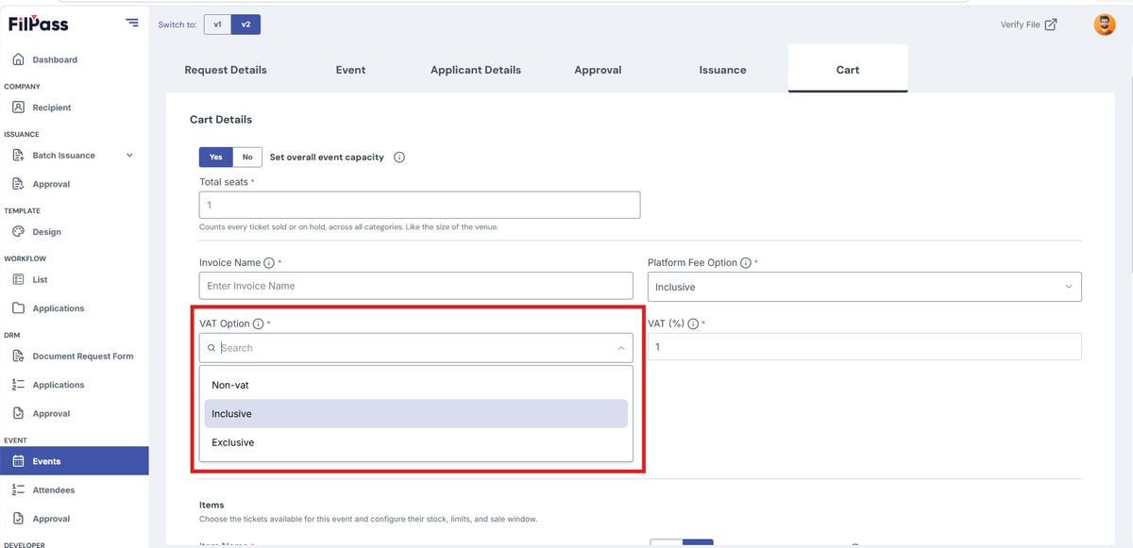Viewport: 1133px width, 548px height.
Task: Click the DRM Applications list icon
Action: coord(18,385)
